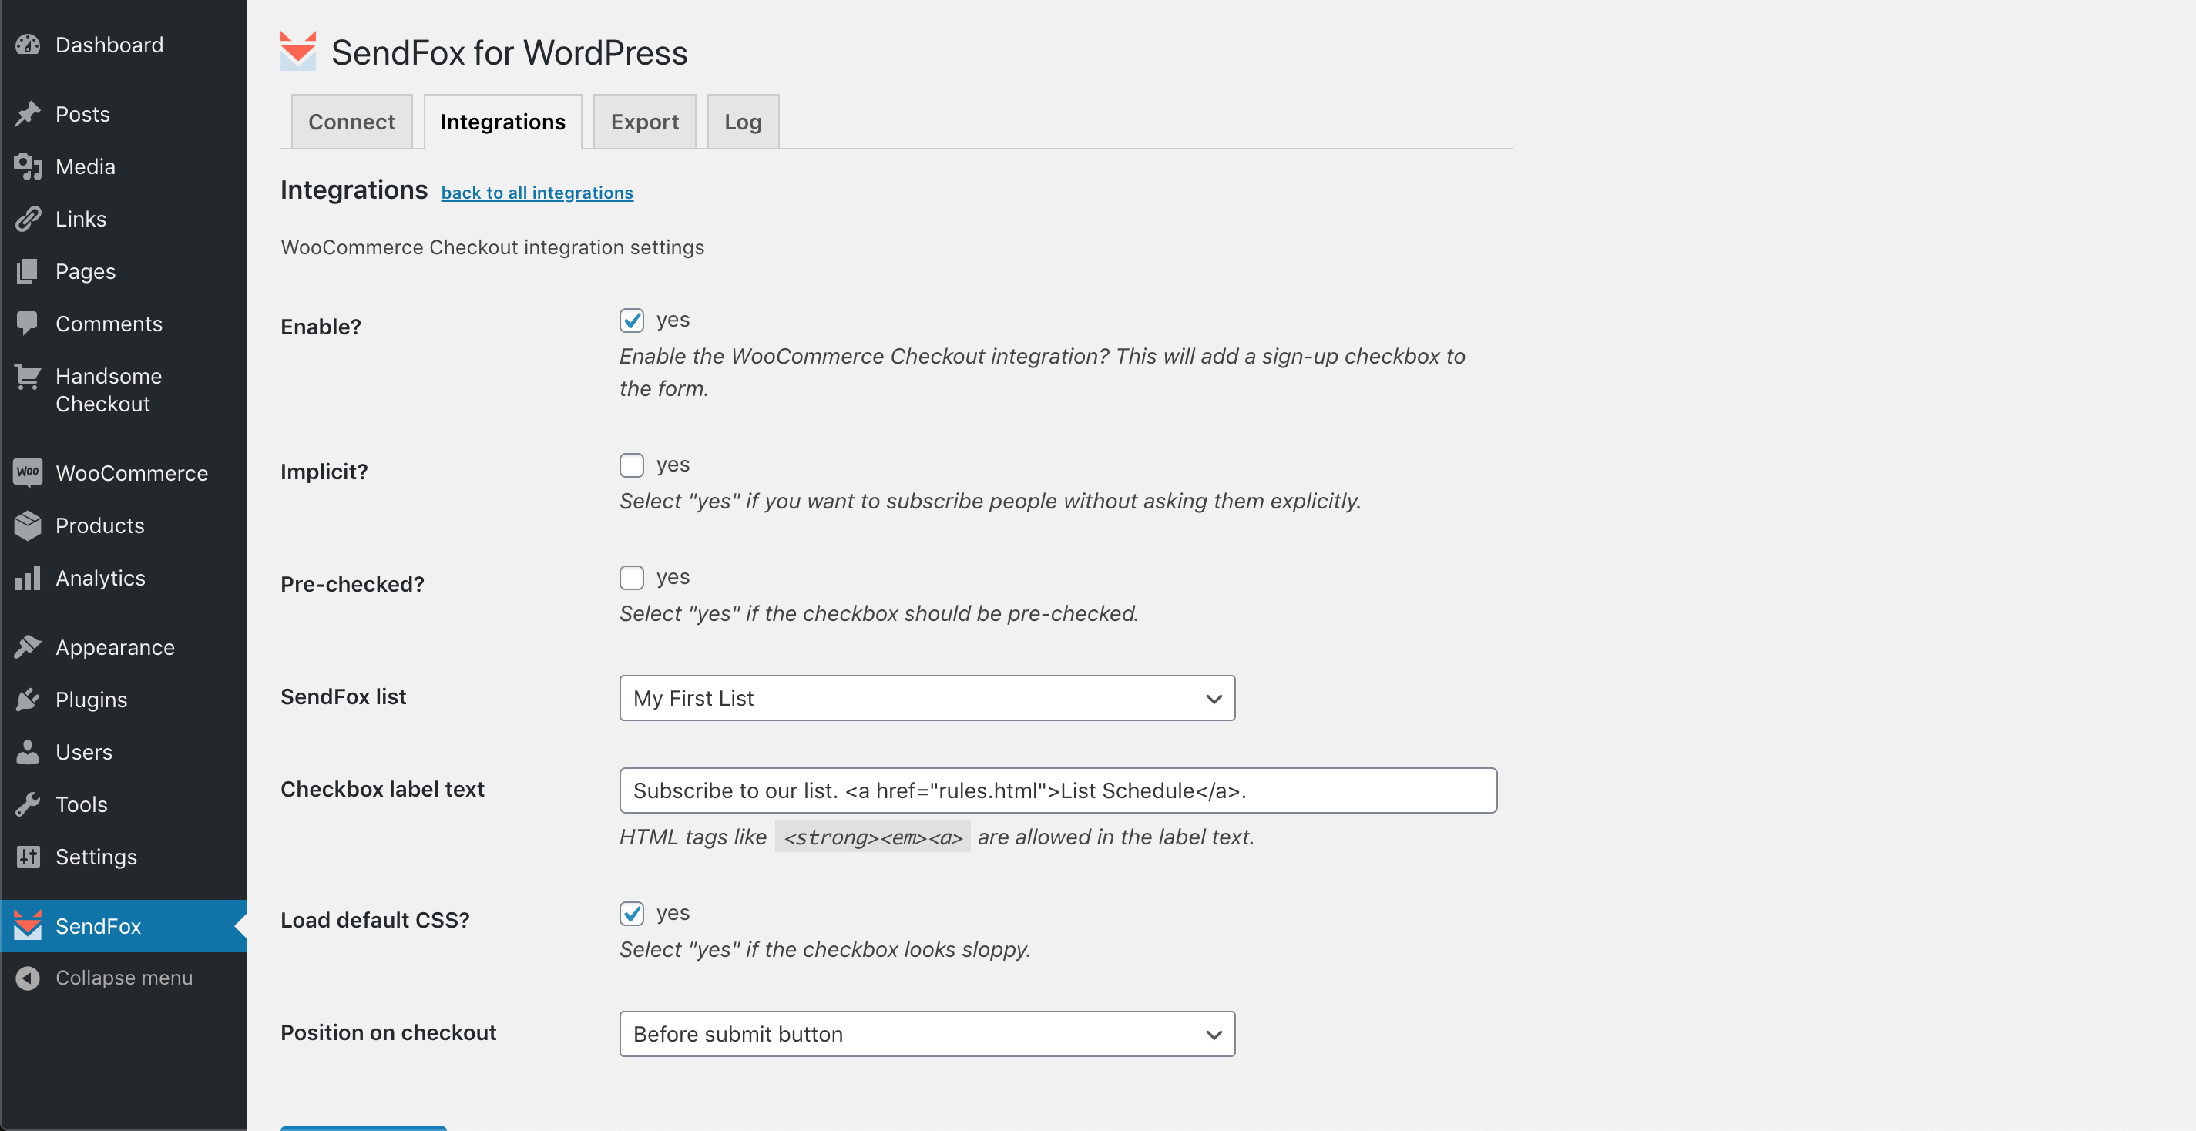Tick the Pre-checked? yes checkbox
This screenshot has width=2196, height=1131.
(632, 578)
